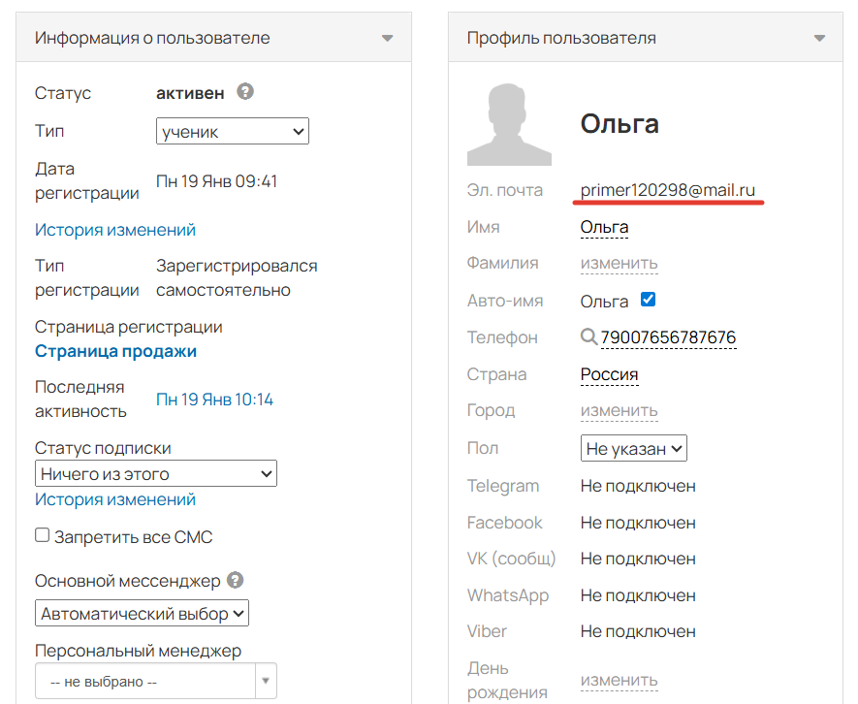Expand the Персональный менеджер selector
Image resolution: width=858 pixels, height=704 pixels.
click(265, 681)
